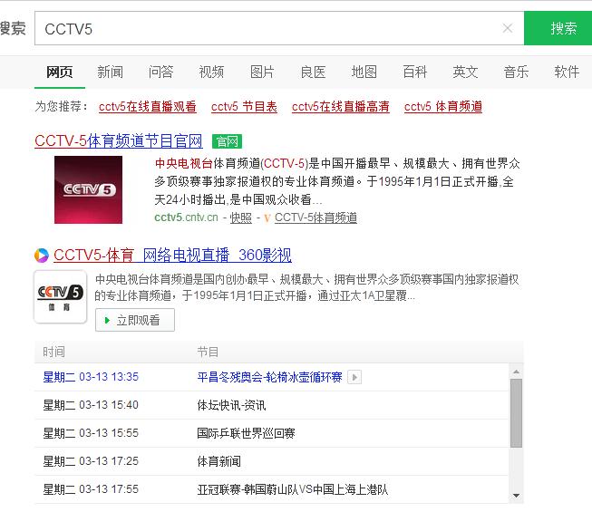592x512 pixels.
Task: Click the green 官网 badge
Action: click(x=227, y=141)
